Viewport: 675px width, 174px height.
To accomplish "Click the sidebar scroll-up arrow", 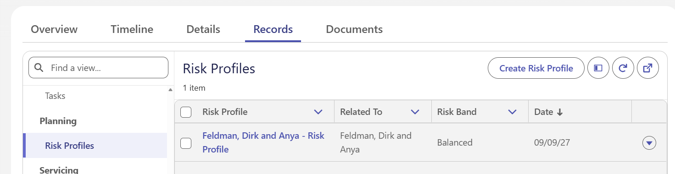I will point(171,90).
